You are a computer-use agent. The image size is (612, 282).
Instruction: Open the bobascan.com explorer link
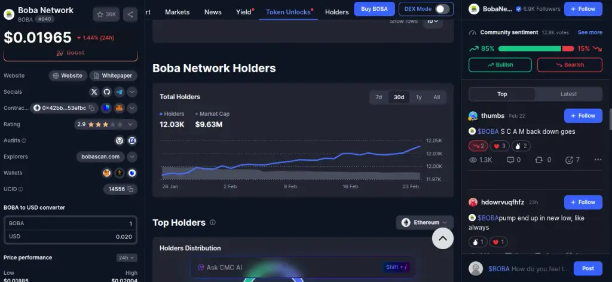pos(100,157)
